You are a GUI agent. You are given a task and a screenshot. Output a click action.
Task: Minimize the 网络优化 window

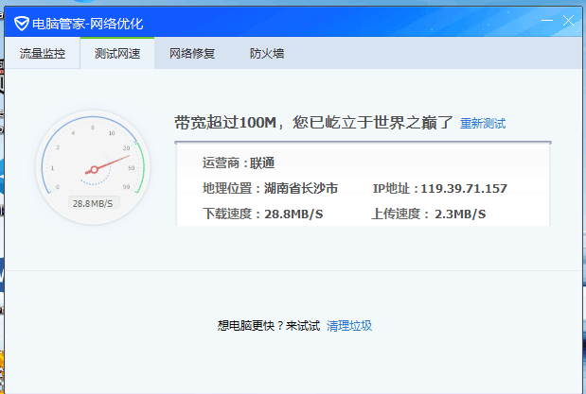547,20
